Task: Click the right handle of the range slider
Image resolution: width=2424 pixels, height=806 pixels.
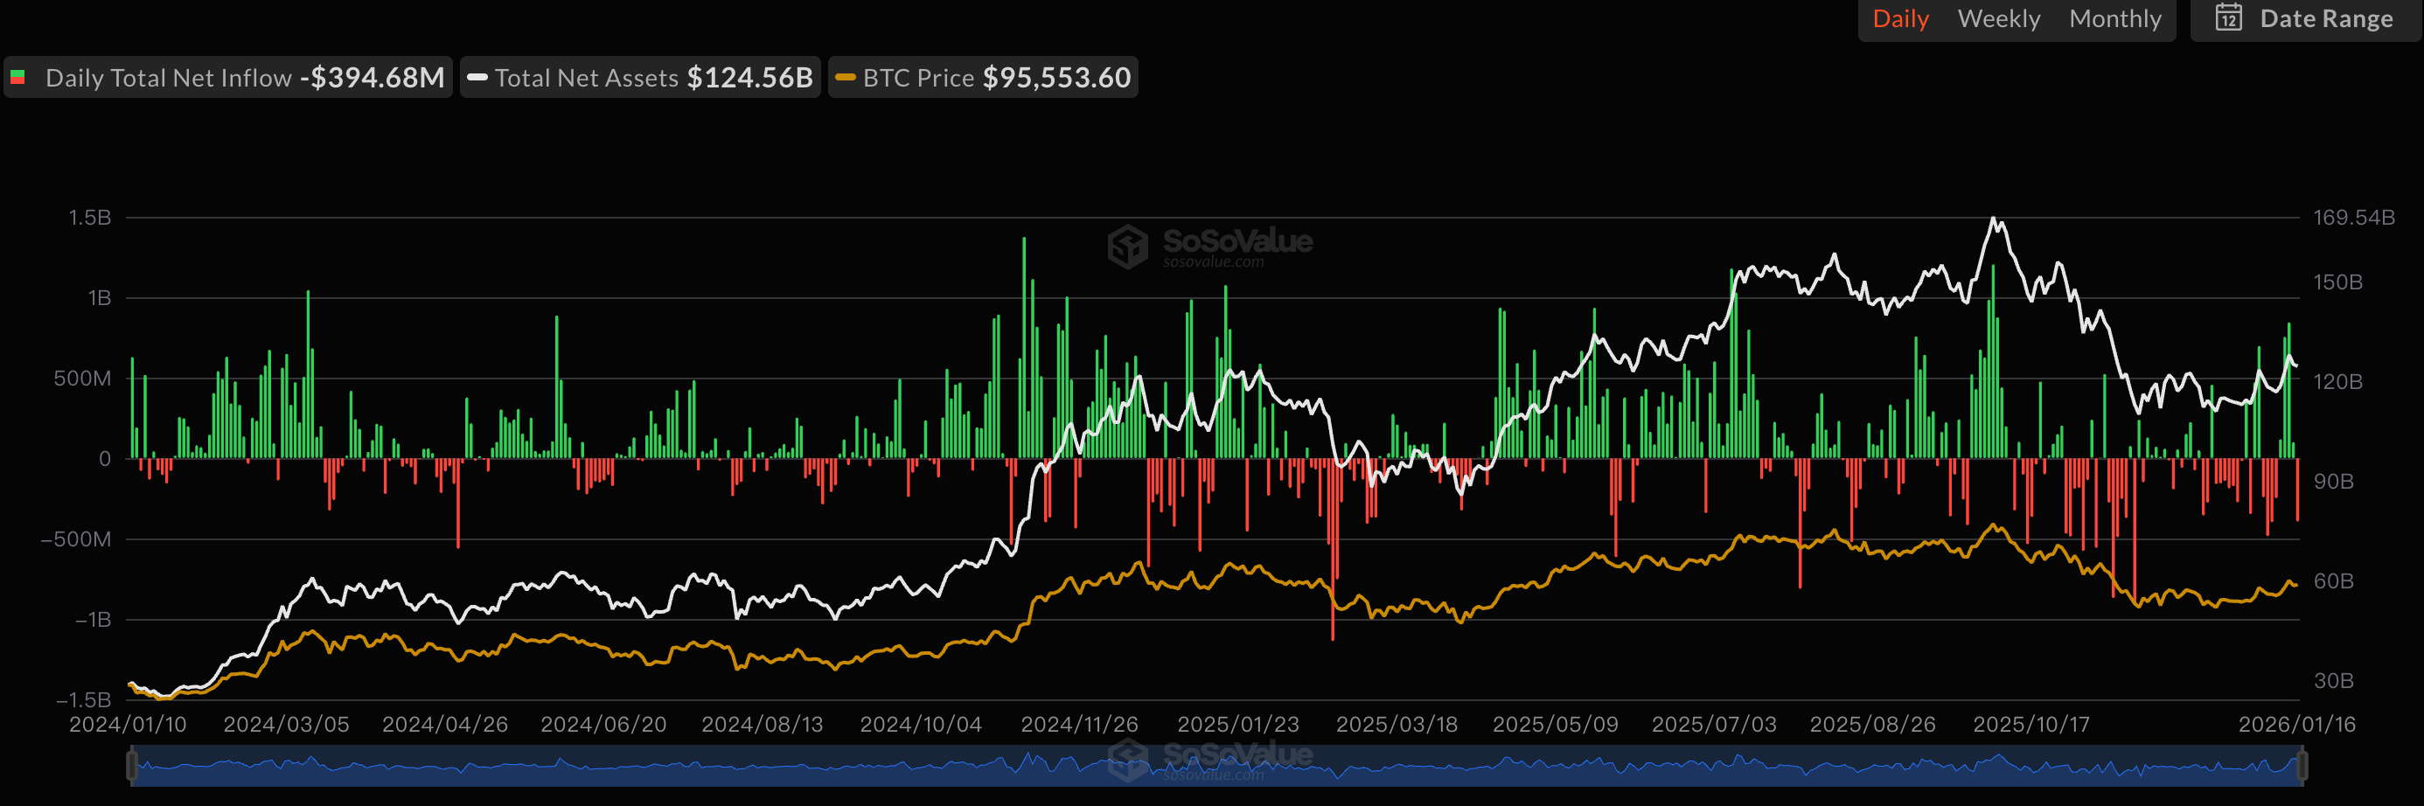Action: click(2301, 766)
